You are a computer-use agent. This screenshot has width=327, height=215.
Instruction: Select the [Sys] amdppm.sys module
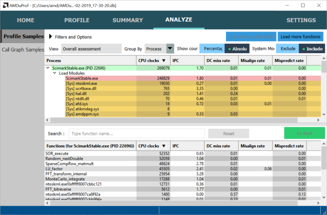[193, 114]
